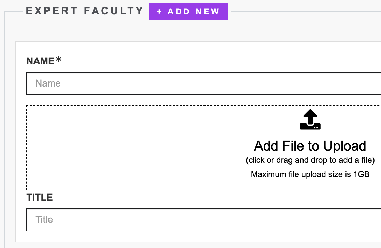Click the drag and drop instruction text
Screen dimensions: 381x248
coord(310,160)
